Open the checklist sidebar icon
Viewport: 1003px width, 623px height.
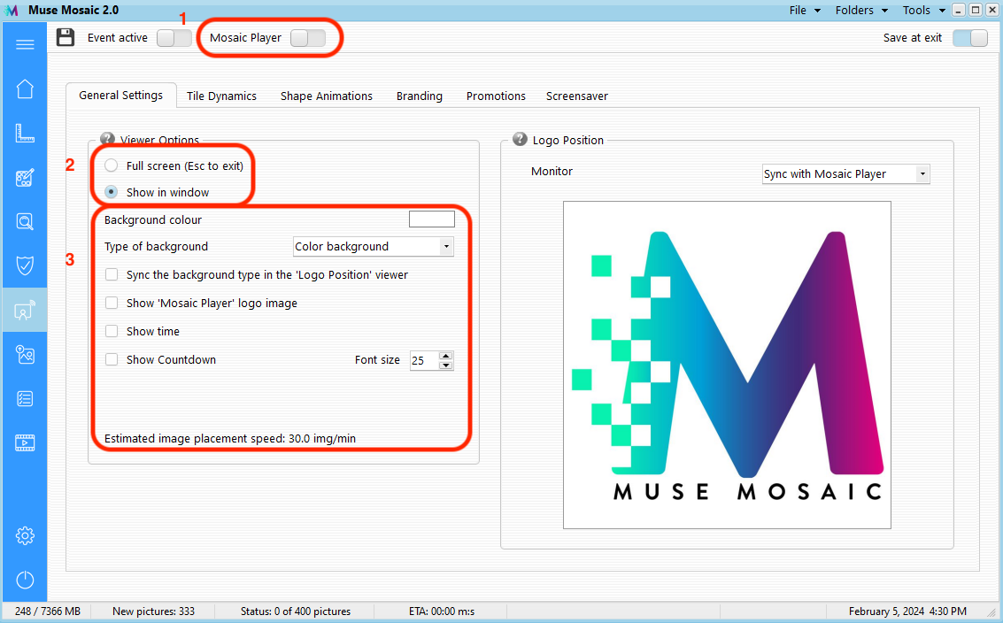point(25,398)
